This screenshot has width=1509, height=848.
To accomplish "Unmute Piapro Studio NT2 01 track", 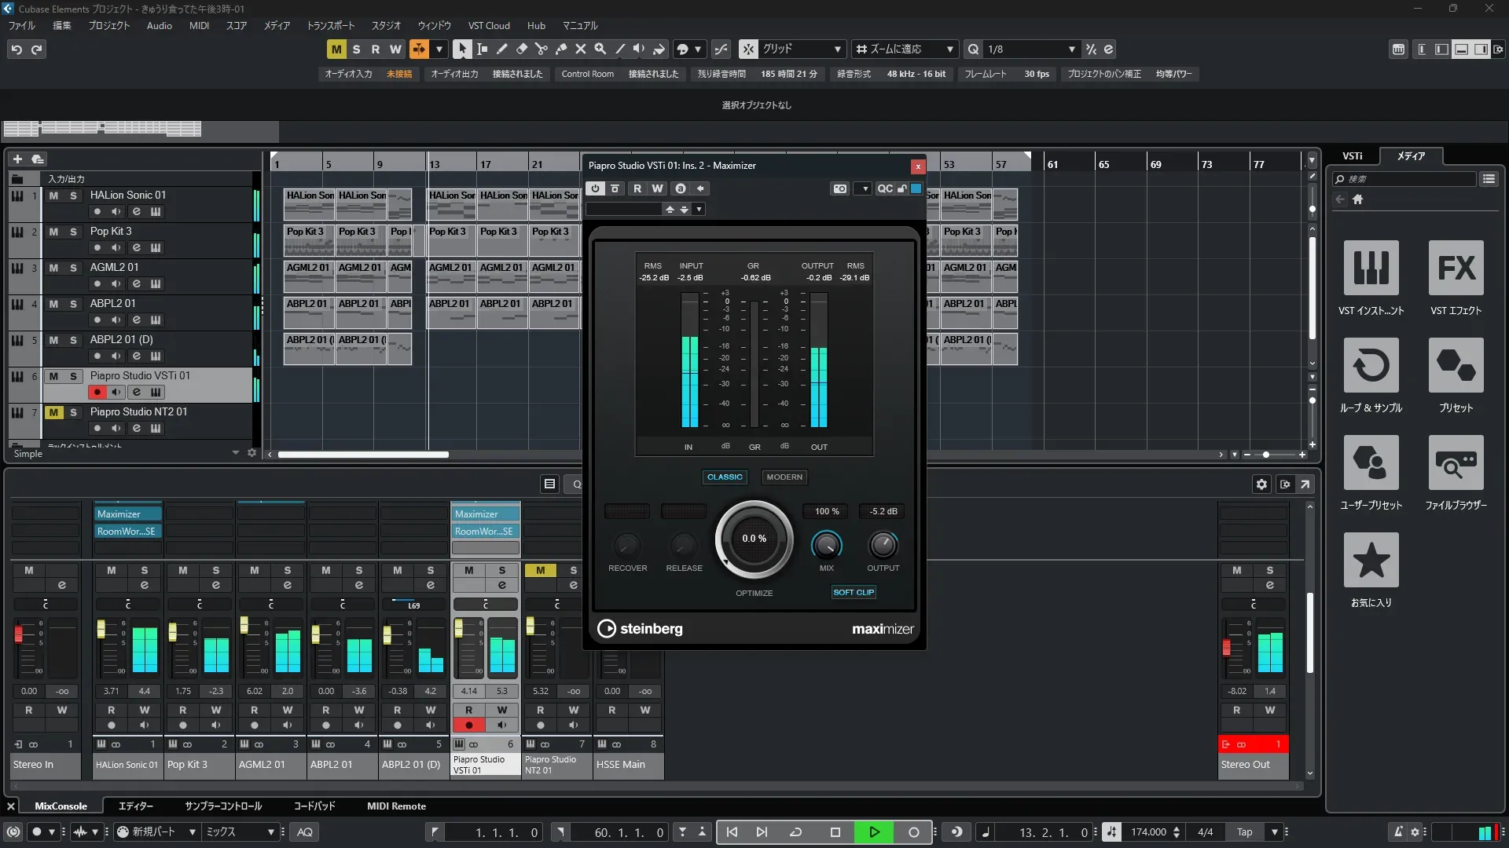I will click(53, 412).
